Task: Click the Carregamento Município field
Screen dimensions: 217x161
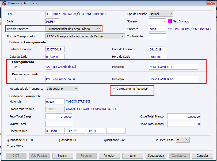Action: (174, 67)
